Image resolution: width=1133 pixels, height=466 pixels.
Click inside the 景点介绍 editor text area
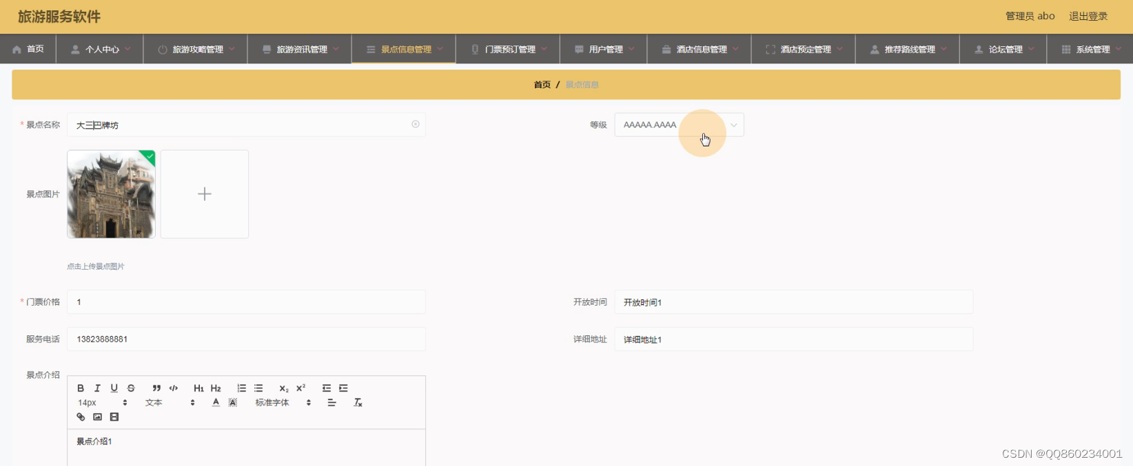[x=246, y=447]
